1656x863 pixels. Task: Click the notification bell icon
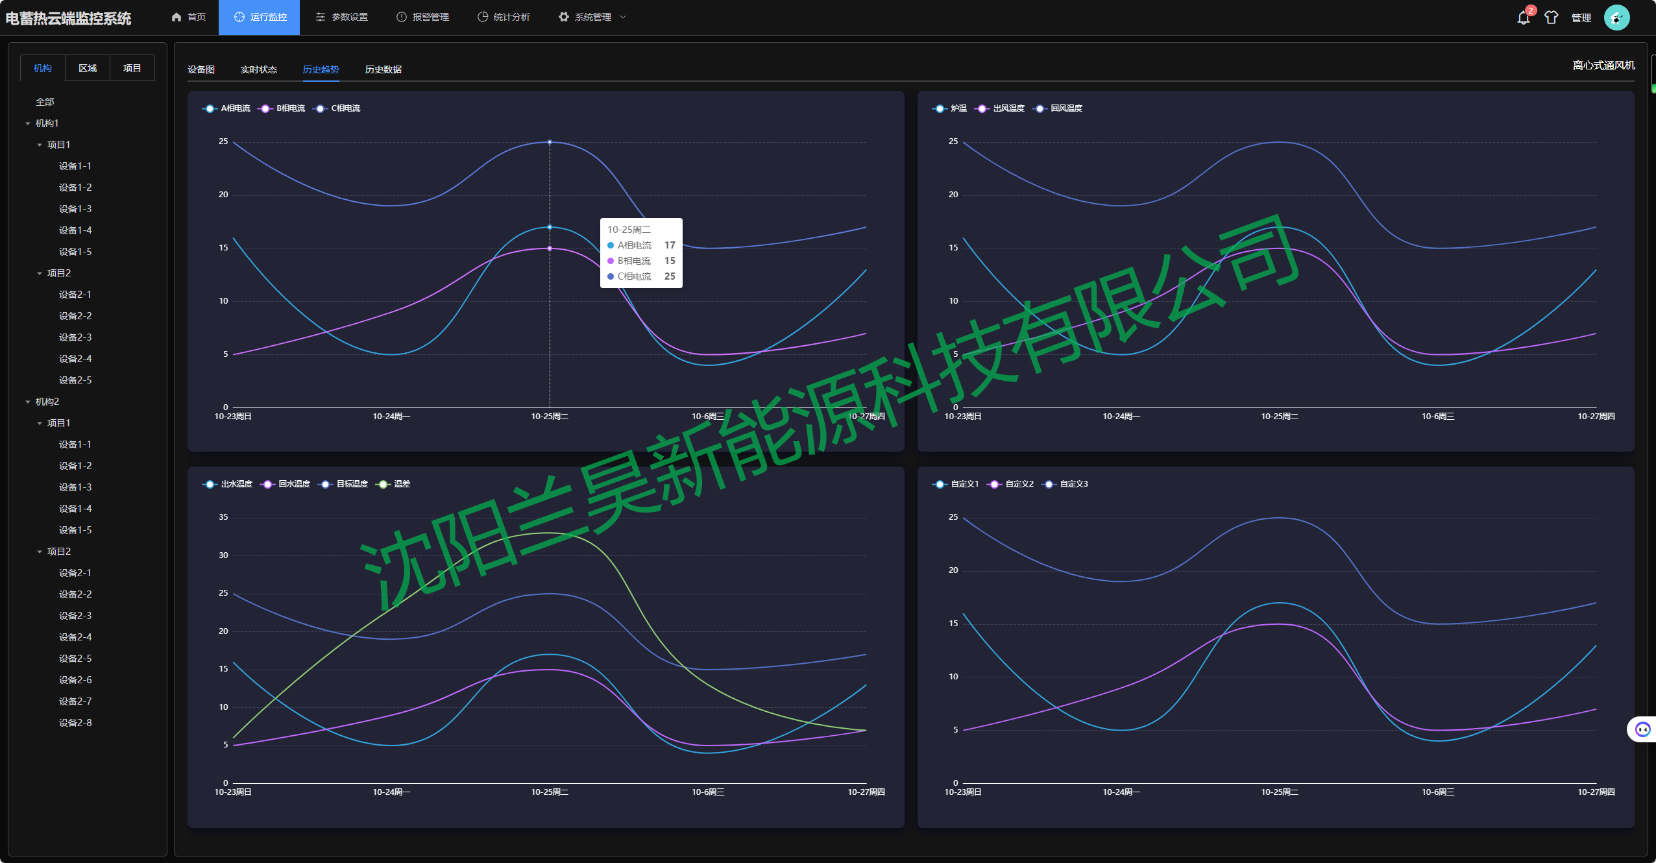(1523, 18)
